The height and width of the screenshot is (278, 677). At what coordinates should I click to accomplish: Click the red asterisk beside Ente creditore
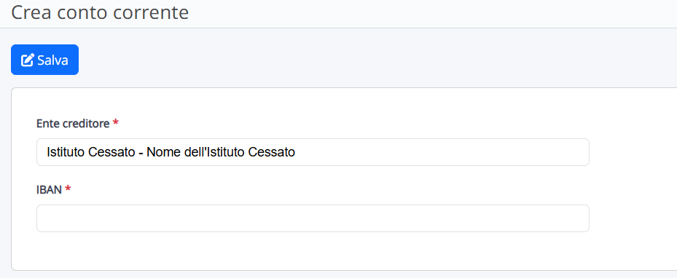click(115, 123)
